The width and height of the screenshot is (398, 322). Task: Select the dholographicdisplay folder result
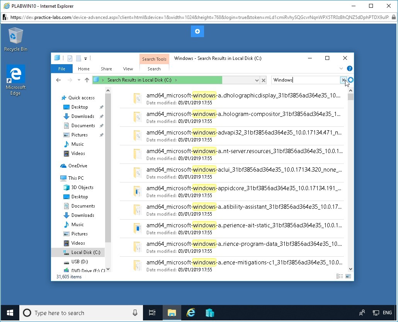[x=232, y=99]
